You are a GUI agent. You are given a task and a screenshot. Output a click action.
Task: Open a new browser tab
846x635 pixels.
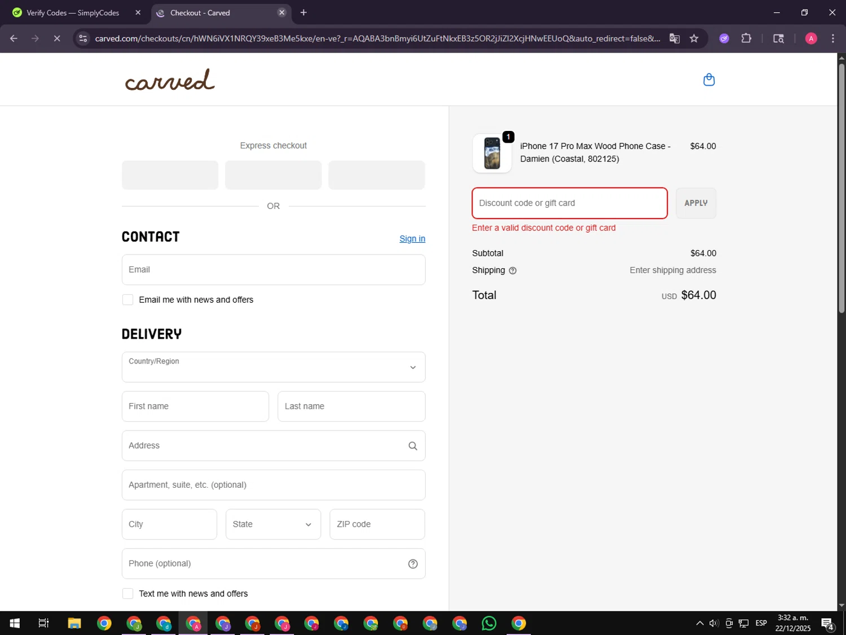pyautogui.click(x=303, y=12)
